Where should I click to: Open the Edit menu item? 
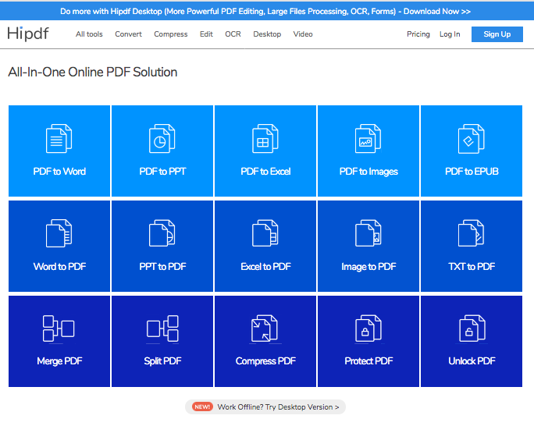206,34
